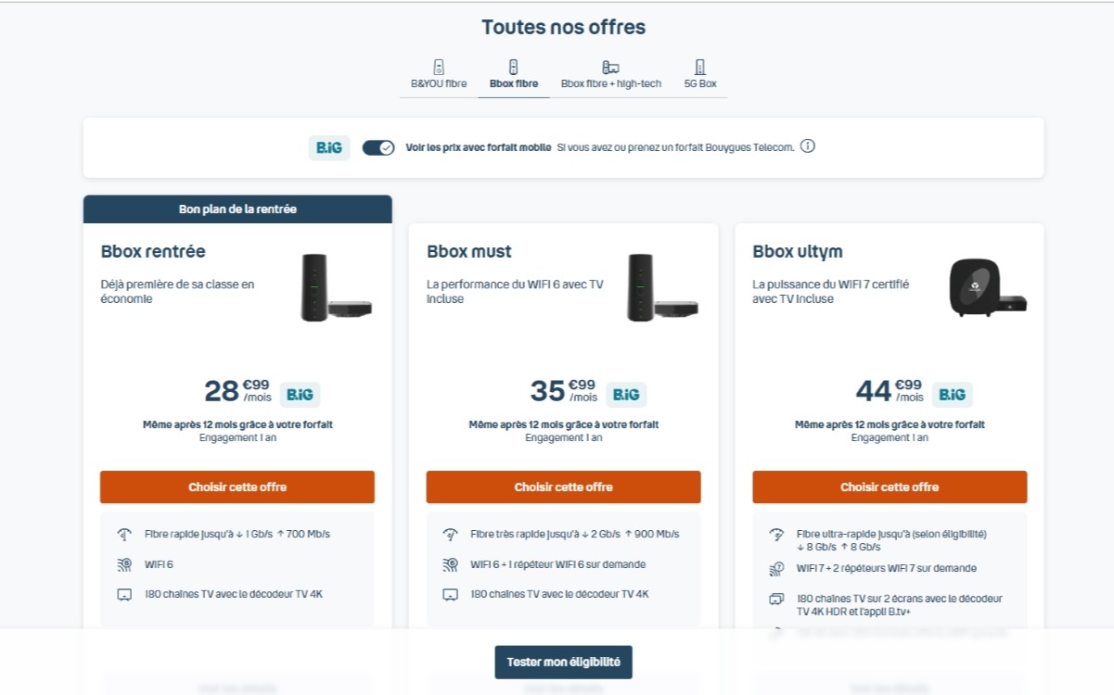
Task: Click 'Choisir cette offre' for Bbox rentrée
Action: click(x=237, y=486)
